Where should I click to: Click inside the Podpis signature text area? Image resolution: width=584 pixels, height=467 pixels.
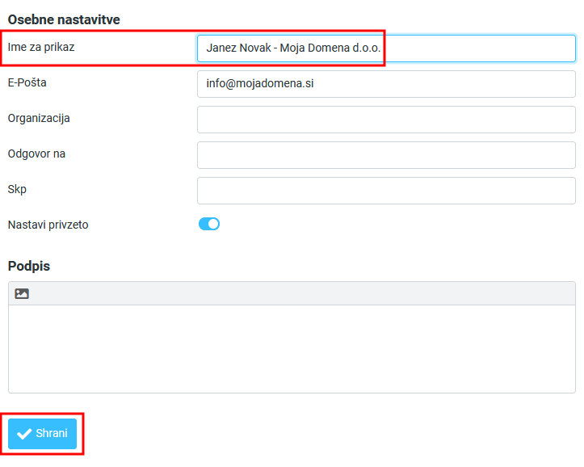(292, 348)
